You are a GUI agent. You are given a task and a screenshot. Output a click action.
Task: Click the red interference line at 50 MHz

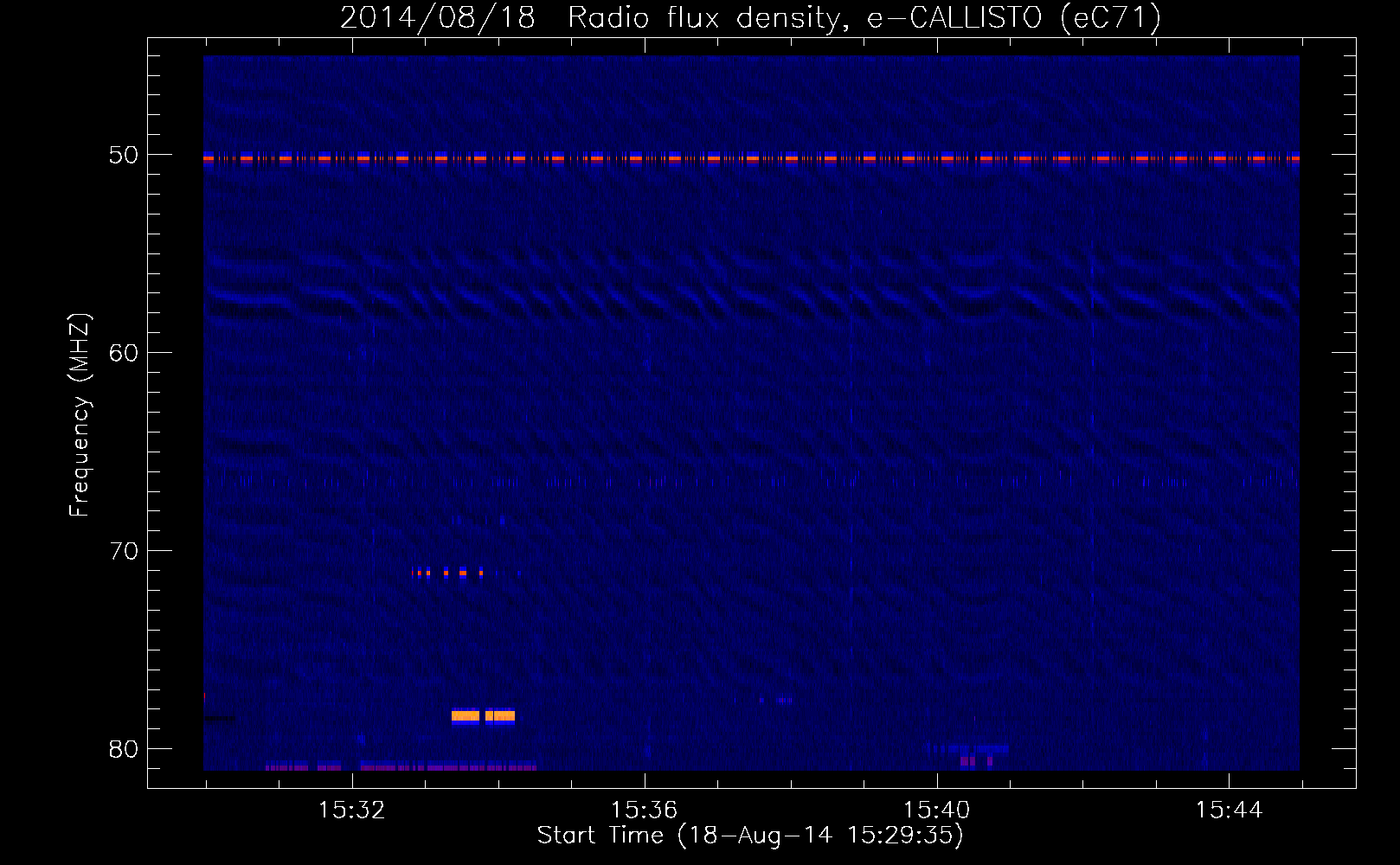(x=751, y=158)
